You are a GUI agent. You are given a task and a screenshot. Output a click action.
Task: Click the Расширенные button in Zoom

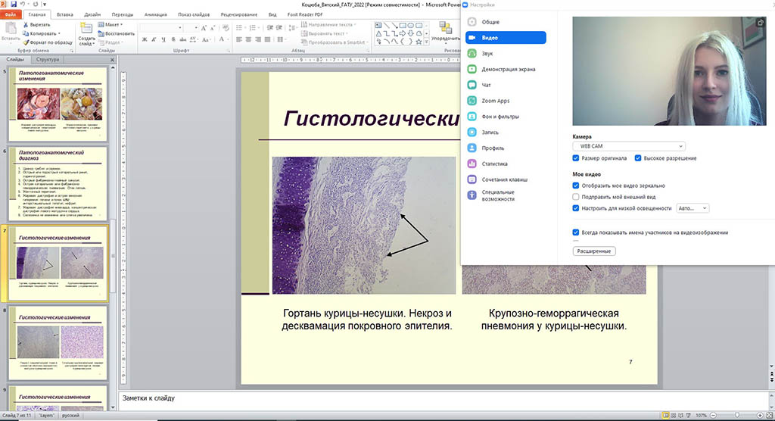594,251
